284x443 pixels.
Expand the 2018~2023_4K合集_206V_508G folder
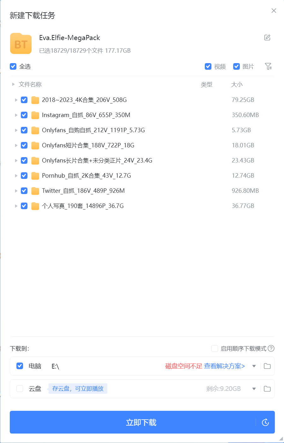tap(16, 100)
